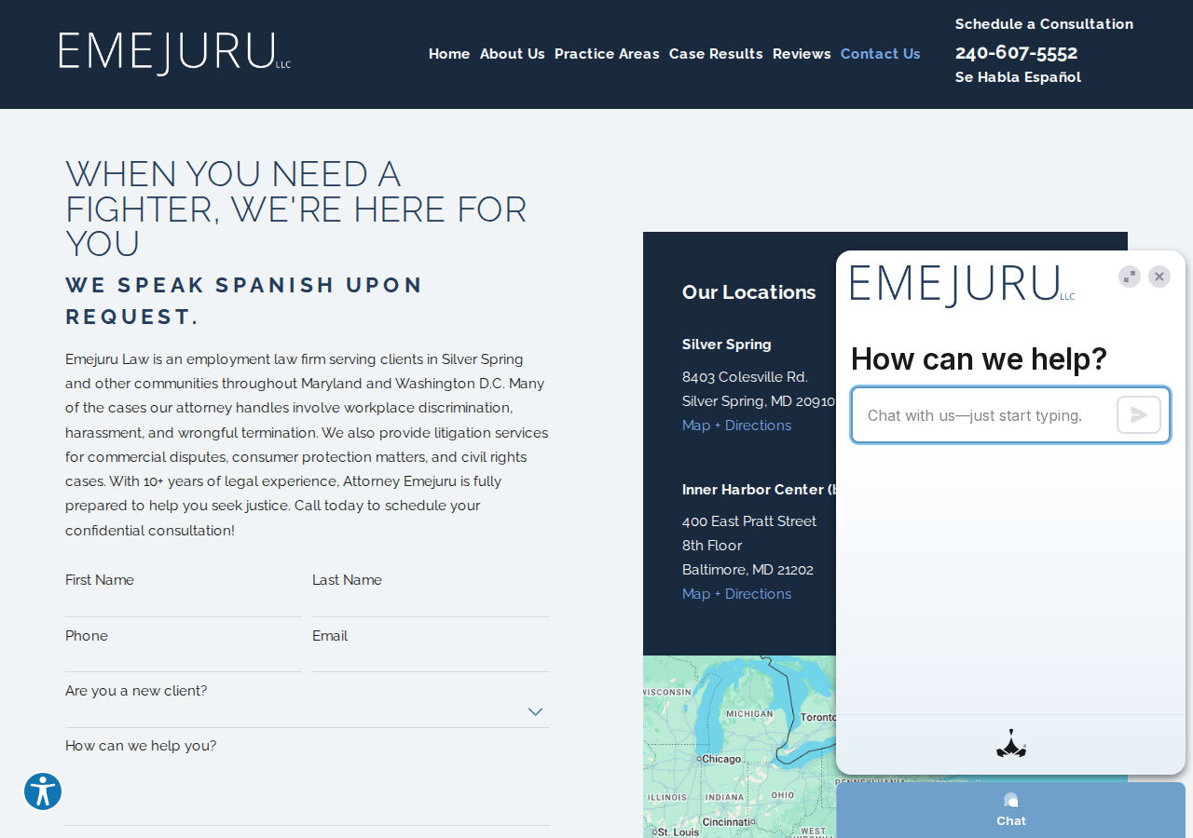
Task: Click 'Silver Spring' location title
Action: (x=727, y=345)
